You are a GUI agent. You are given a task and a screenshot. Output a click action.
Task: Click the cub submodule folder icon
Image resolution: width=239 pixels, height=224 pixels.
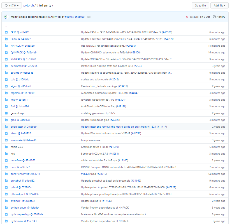6,79
